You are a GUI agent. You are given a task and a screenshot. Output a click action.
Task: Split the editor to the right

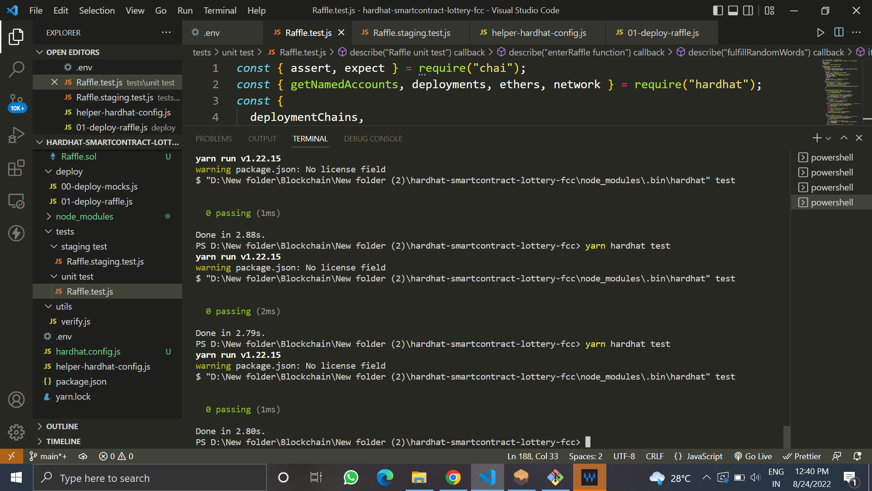(839, 33)
